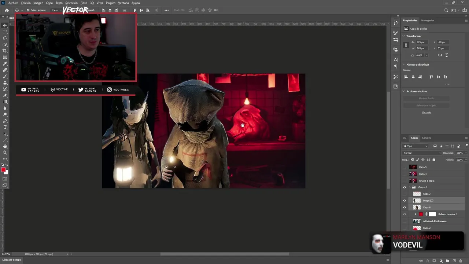Align left edges in Propiedades panel
The image size is (469, 264).
tap(406, 77)
